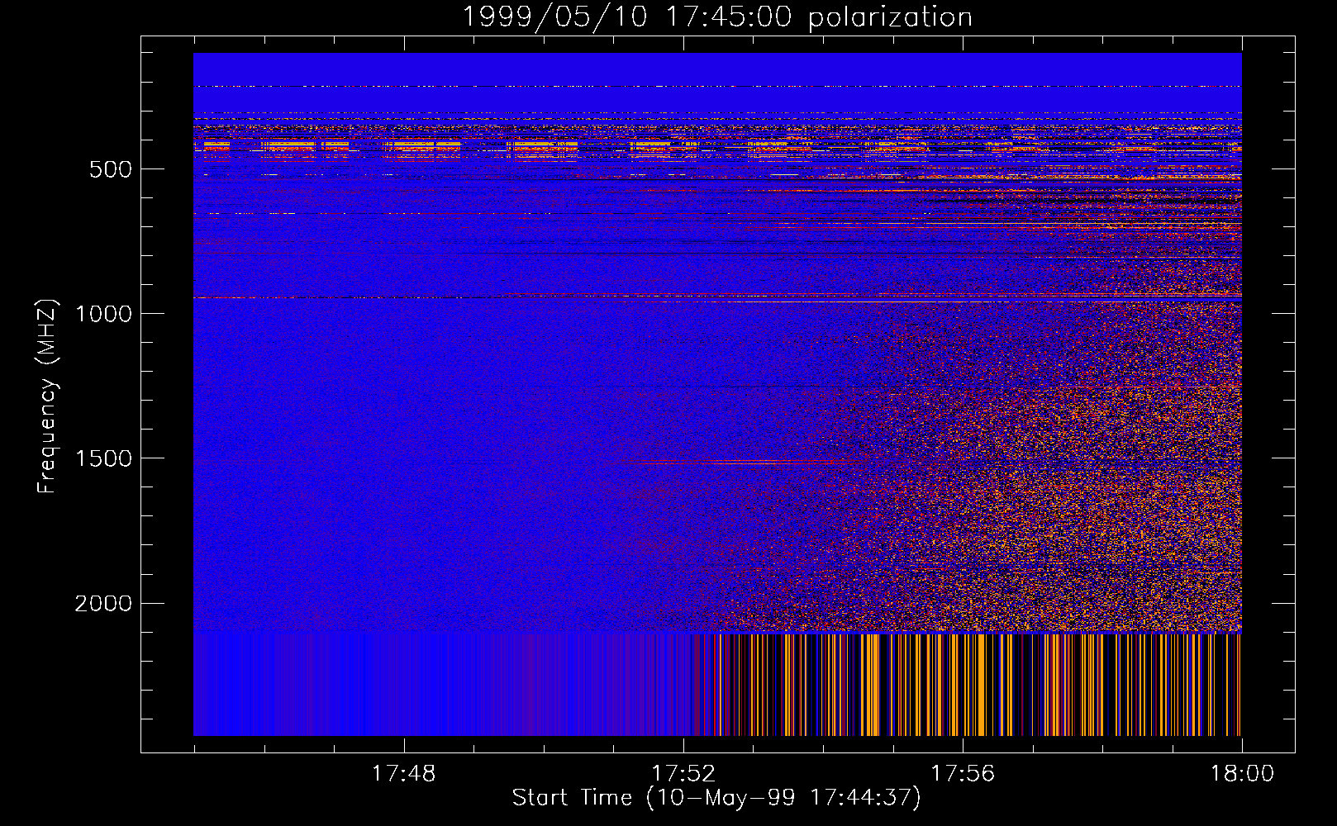Click the plot title '1999/05/10 17:45:00 polarization'
Screen dimensions: 1337x826
pos(716,17)
